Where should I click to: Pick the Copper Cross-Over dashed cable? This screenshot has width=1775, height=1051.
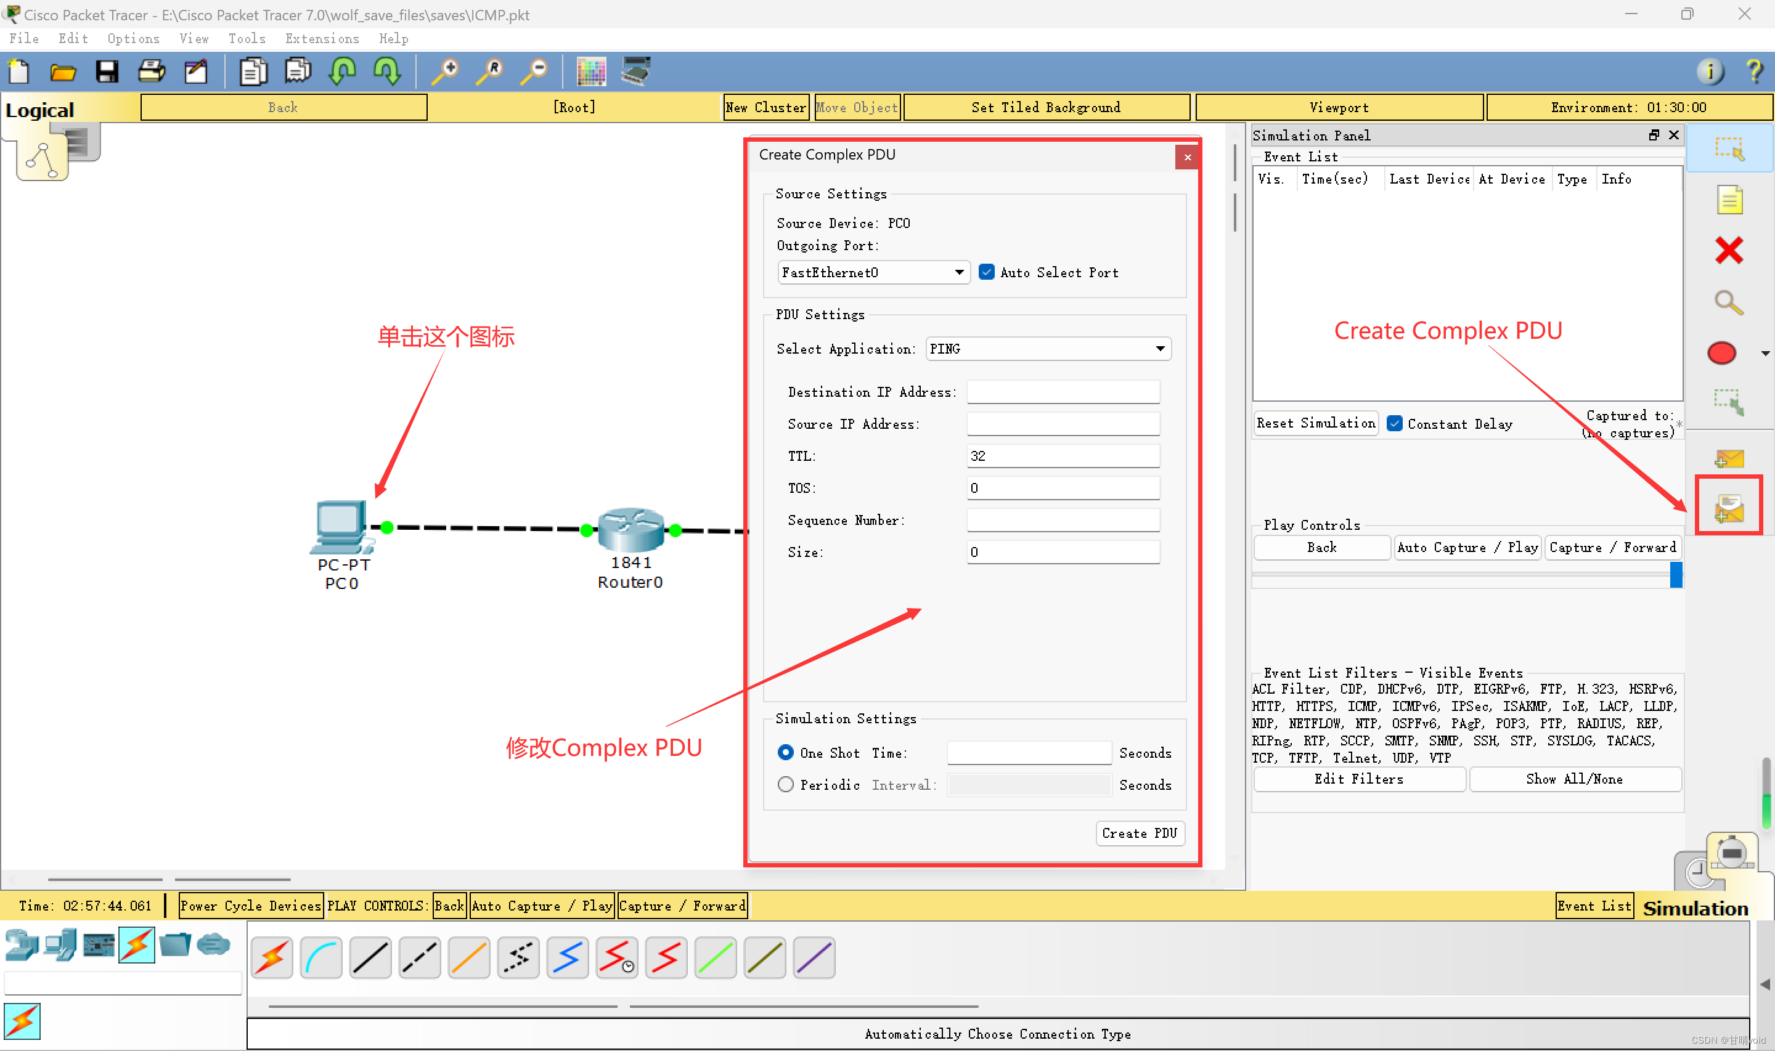[x=420, y=958]
